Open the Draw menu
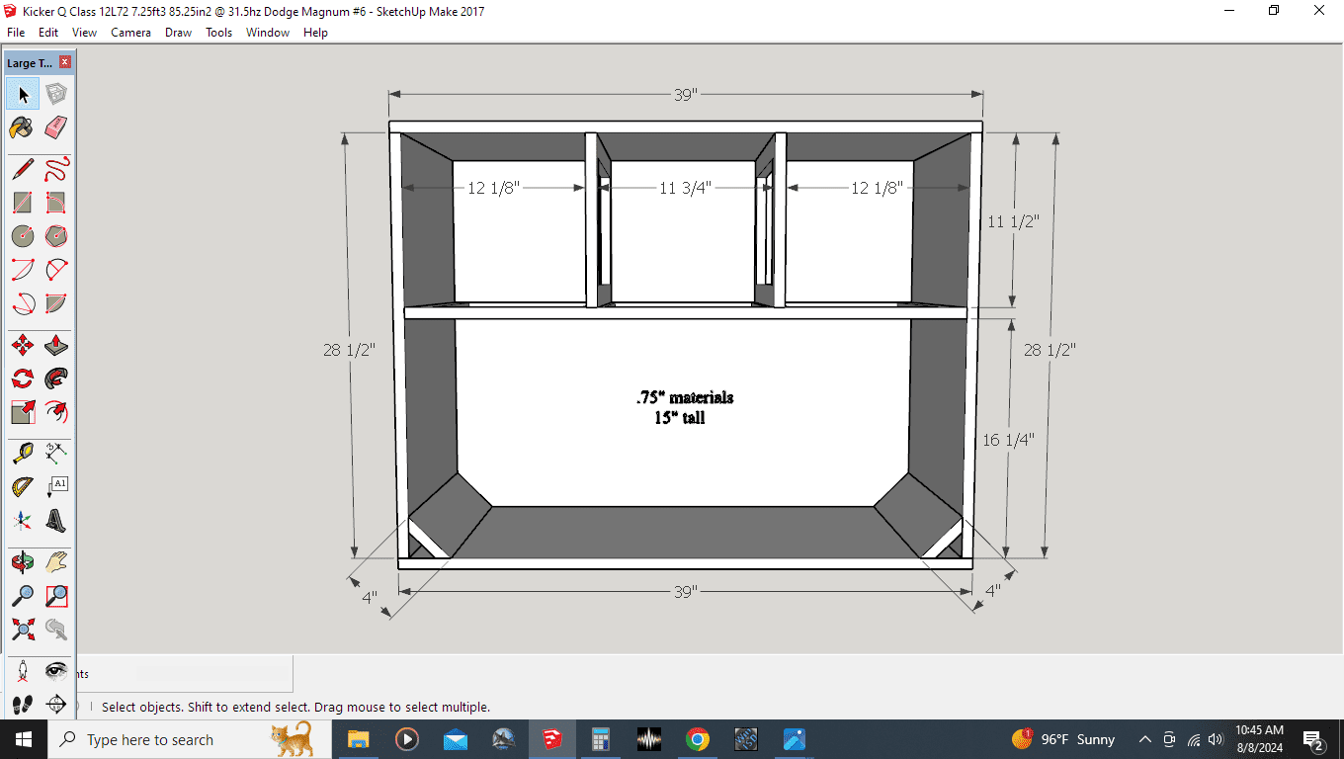The height and width of the screenshot is (759, 1344). coord(179,33)
